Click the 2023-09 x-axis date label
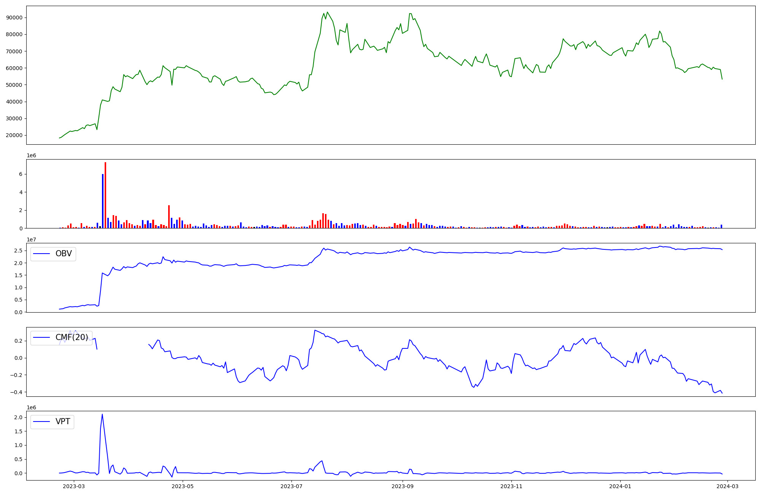 pyautogui.click(x=402, y=486)
